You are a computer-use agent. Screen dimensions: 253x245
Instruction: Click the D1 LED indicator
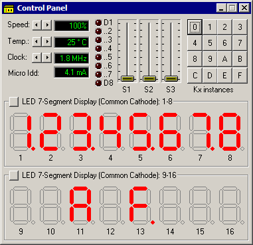(98, 23)
